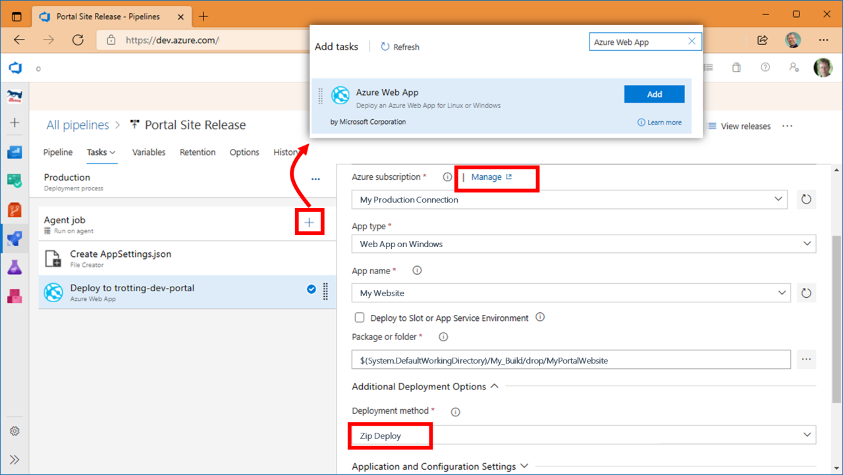
Task: Browse for package folder with ellipsis button
Action: (806, 360)
